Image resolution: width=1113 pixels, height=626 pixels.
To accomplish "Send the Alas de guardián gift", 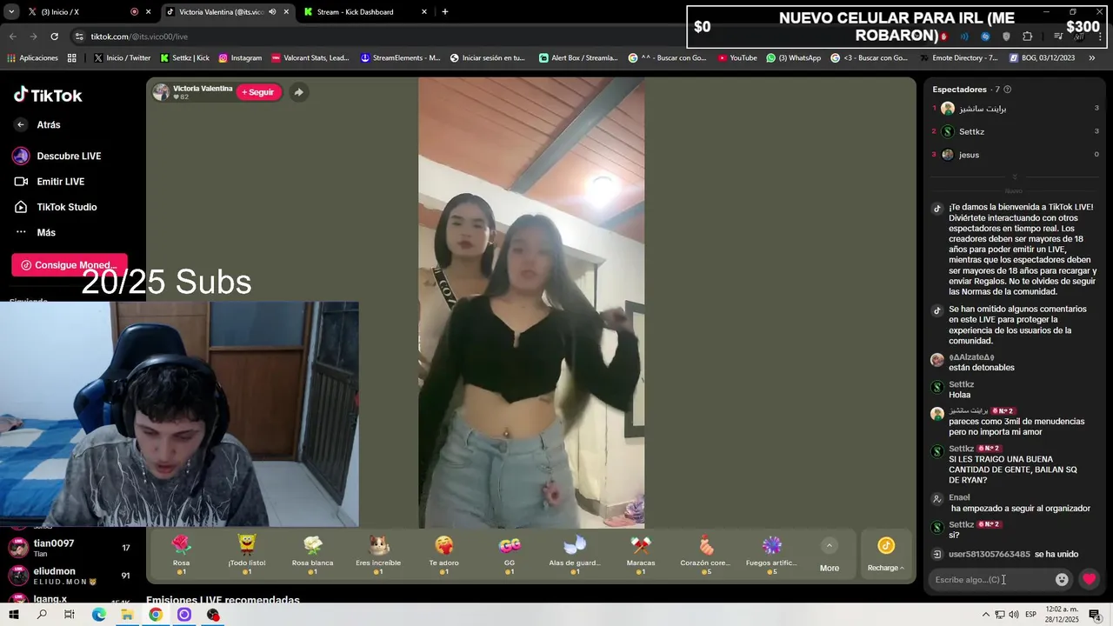I will (575, 555).
